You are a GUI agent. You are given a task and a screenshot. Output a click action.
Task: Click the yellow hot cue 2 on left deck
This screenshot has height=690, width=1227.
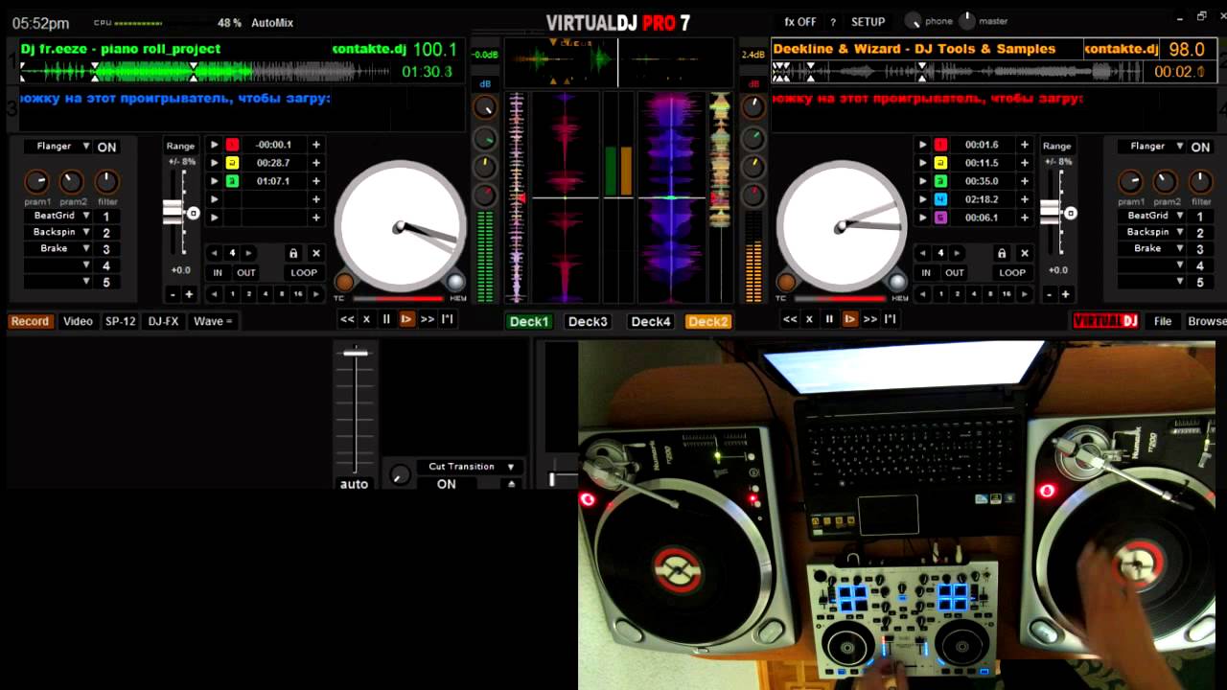[232, 163]
